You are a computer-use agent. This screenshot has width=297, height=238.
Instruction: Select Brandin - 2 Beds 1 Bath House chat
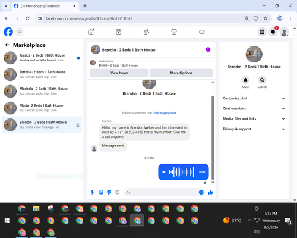[42, 125]
